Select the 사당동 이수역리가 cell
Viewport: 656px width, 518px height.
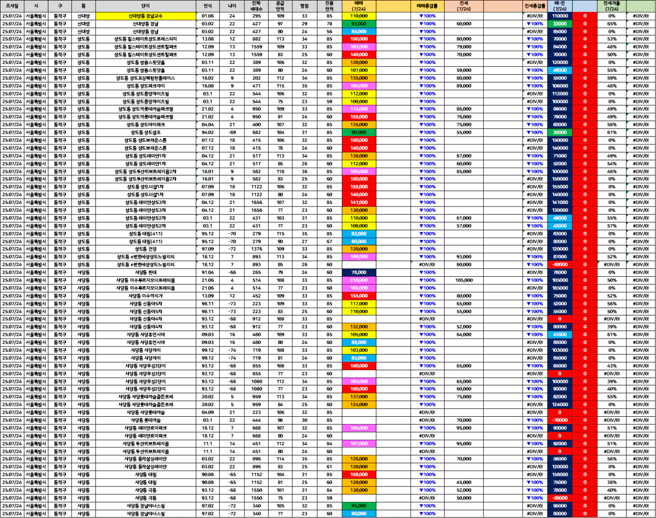(x=145, y=296)
